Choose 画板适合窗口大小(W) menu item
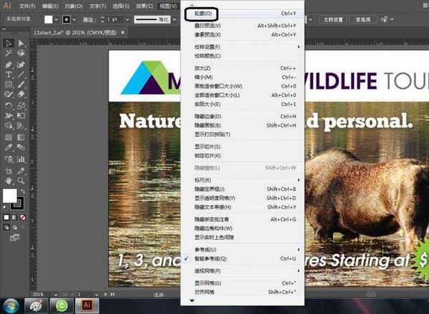 click(242, 87)
